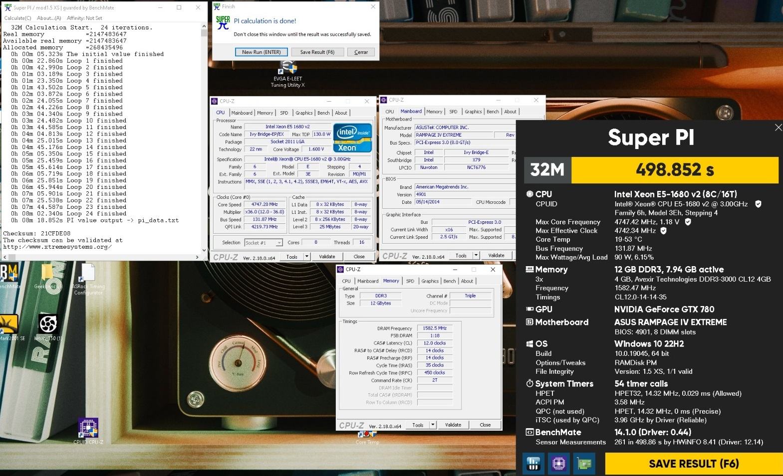Open the Affinity: Not Set menu
Image resolution: width=783 pixels, height=476 pixels.
(x=84, y=18)
